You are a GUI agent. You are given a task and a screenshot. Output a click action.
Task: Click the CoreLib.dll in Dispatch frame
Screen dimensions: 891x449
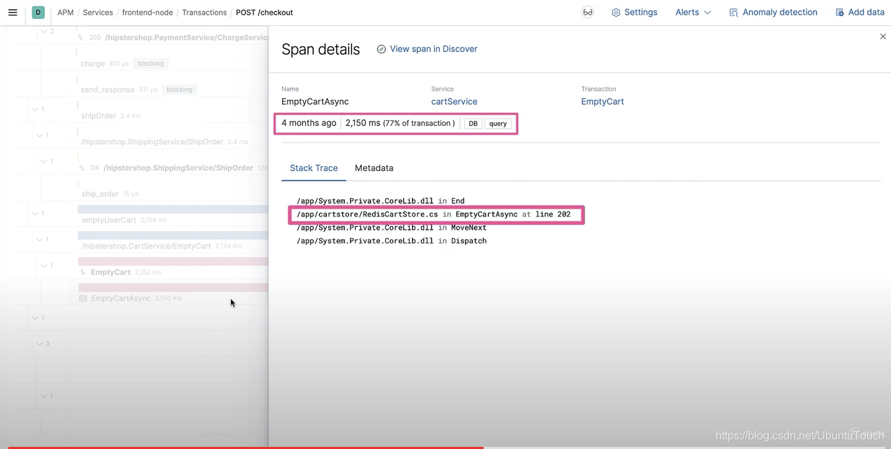392,241
